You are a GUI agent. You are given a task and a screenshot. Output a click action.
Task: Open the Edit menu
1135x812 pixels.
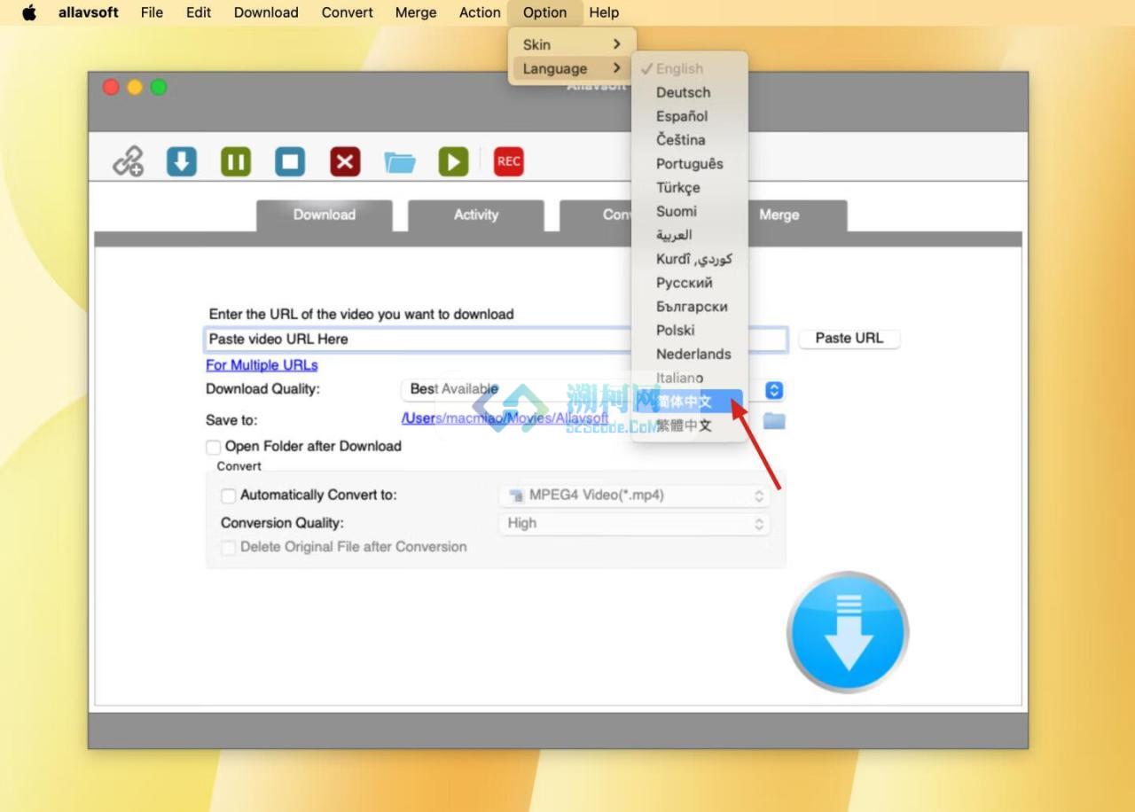(x=199, y=12)
